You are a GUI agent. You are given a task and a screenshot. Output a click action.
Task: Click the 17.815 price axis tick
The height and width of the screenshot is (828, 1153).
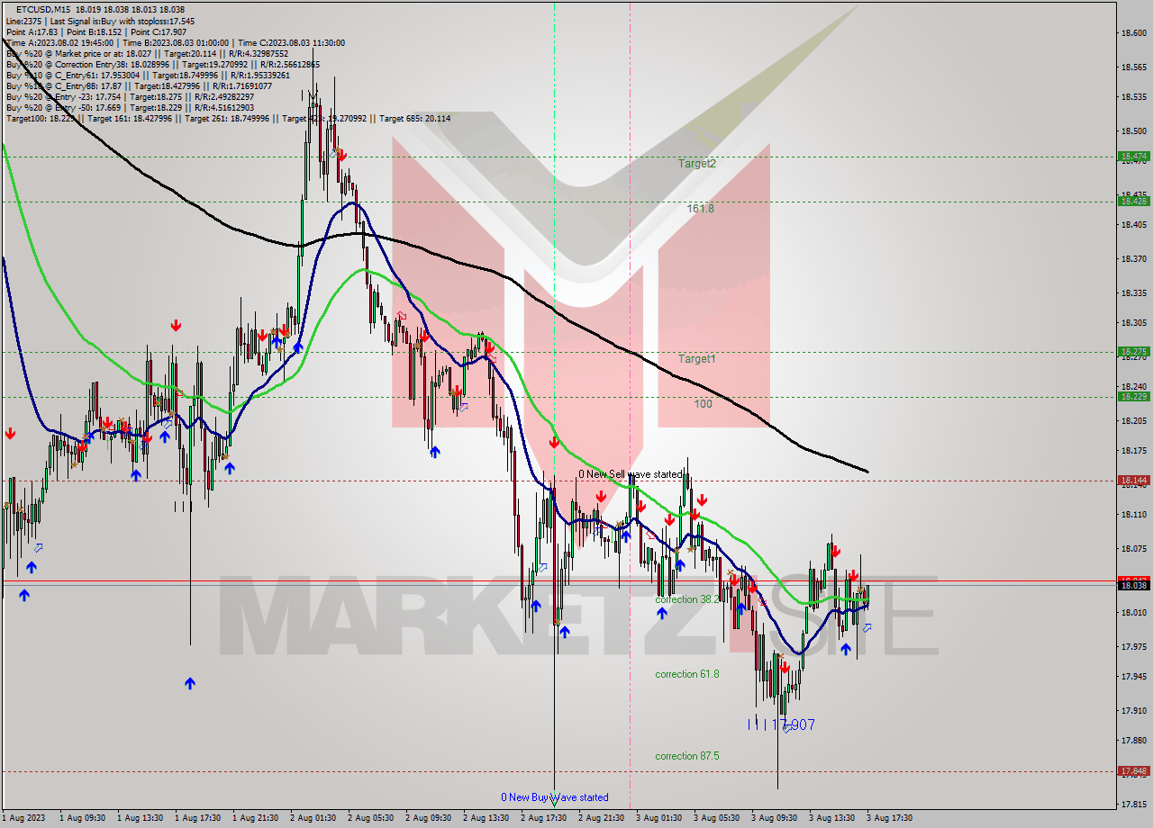point(1133,805)
